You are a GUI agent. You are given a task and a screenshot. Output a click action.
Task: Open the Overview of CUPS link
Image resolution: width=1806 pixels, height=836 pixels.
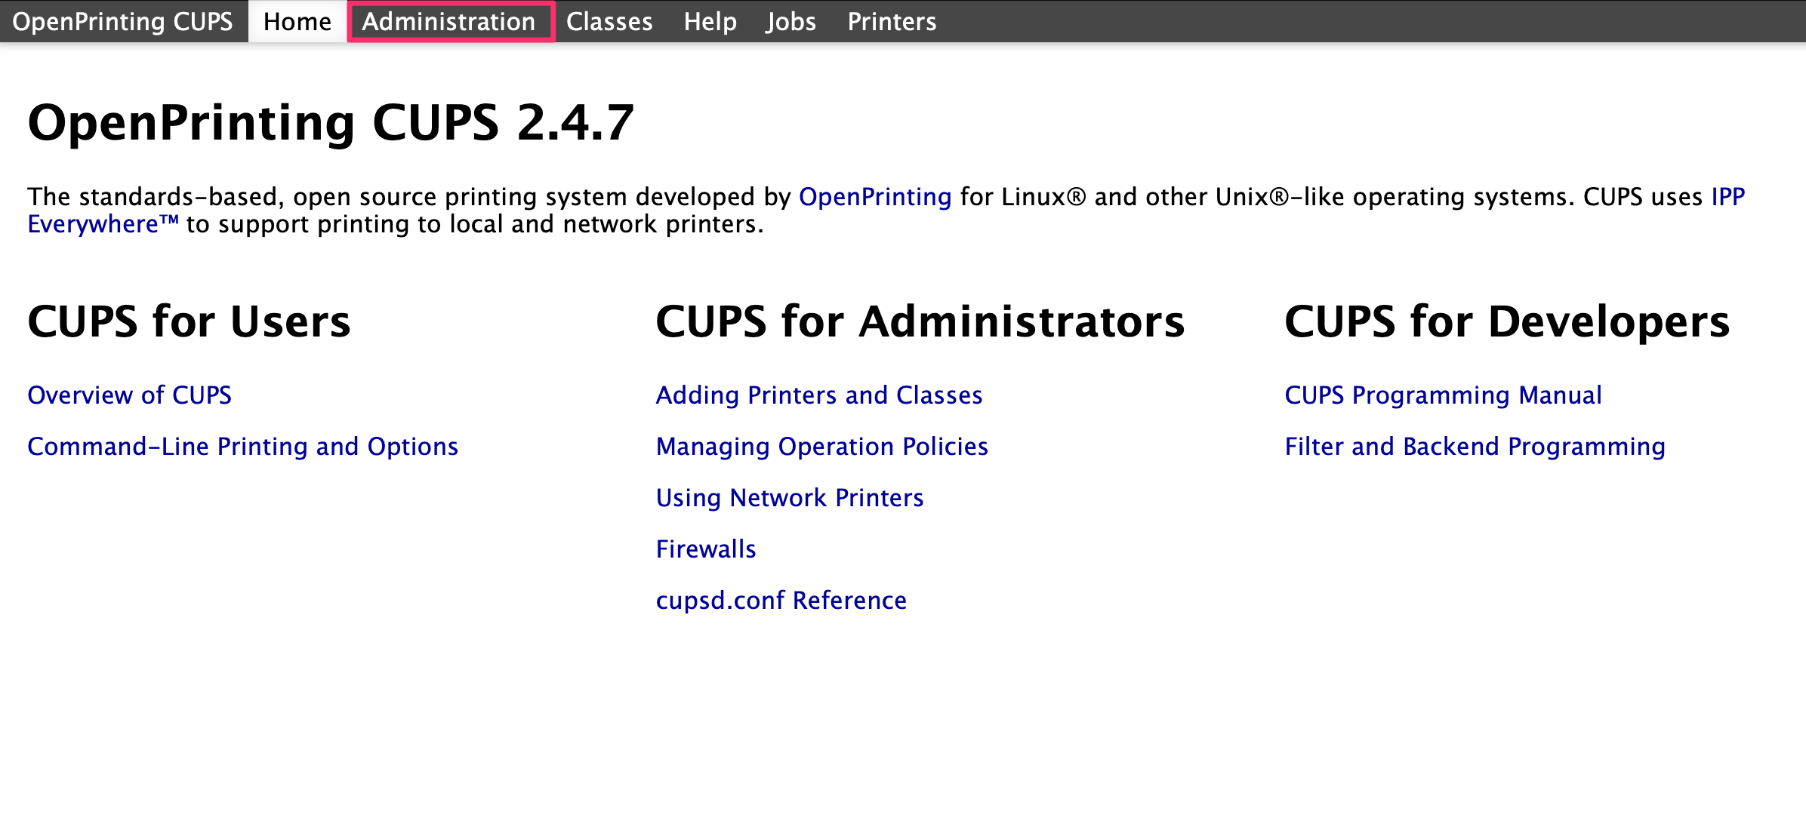point(129,394)
